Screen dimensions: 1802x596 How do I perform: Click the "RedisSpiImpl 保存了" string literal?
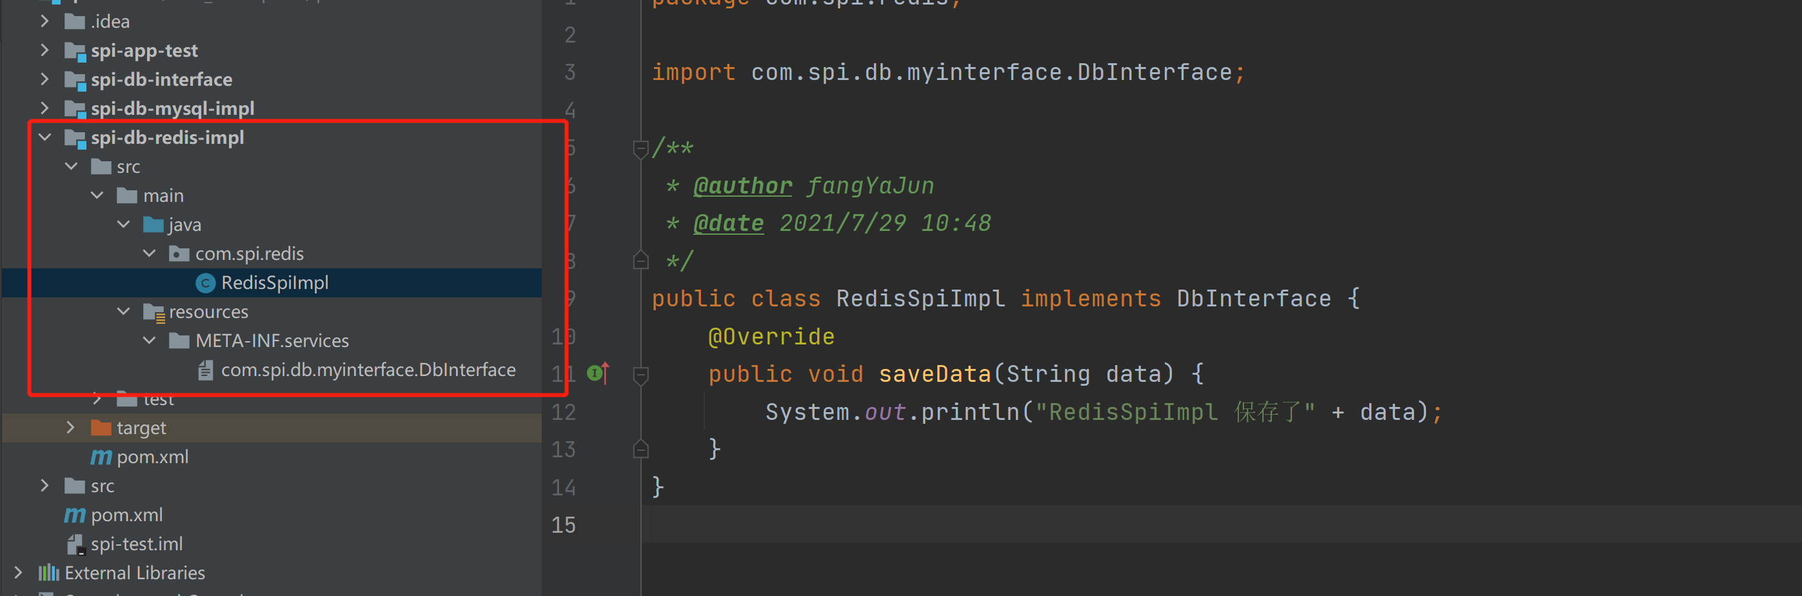pyautogui.click(x=1175, y=412)
